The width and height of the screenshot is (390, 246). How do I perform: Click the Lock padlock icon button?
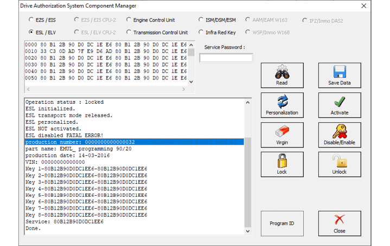(x=282, y=164)
